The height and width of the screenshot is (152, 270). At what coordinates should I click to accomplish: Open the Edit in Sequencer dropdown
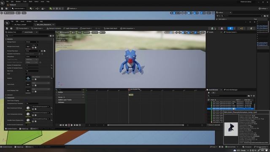[x=127, y=28]
